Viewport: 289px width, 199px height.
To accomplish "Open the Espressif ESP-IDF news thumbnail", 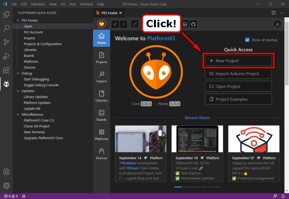I will tap(254, 139).
